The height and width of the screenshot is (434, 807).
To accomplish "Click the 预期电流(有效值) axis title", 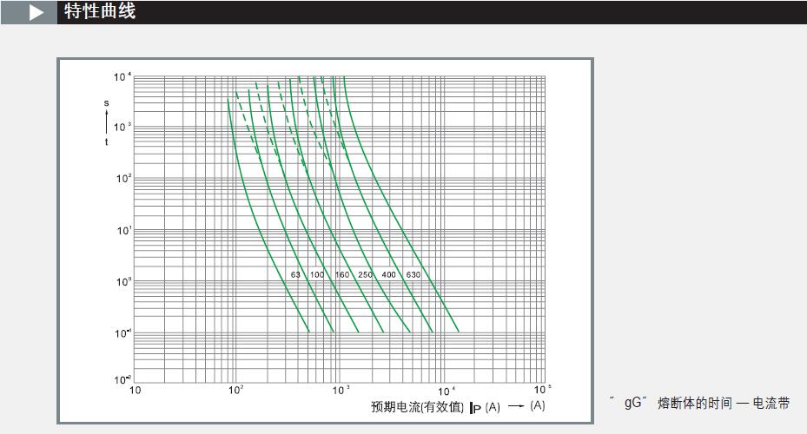I will point(417,406).
